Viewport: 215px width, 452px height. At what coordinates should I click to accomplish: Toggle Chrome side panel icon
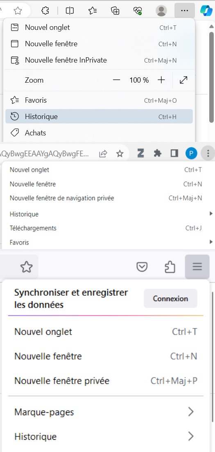click(174, 154)
